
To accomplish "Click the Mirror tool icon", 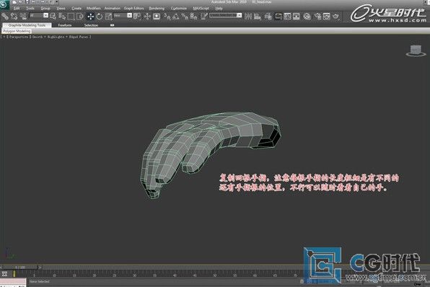I will coord(248,17).
